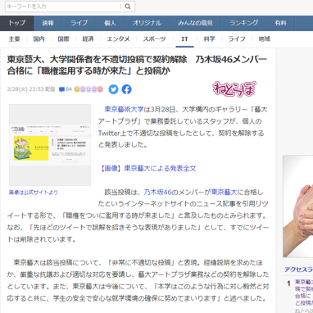Open the 東京藝術大学 link in first paragraph
Screen dimensions: 313x313
[x=124, y=110]
